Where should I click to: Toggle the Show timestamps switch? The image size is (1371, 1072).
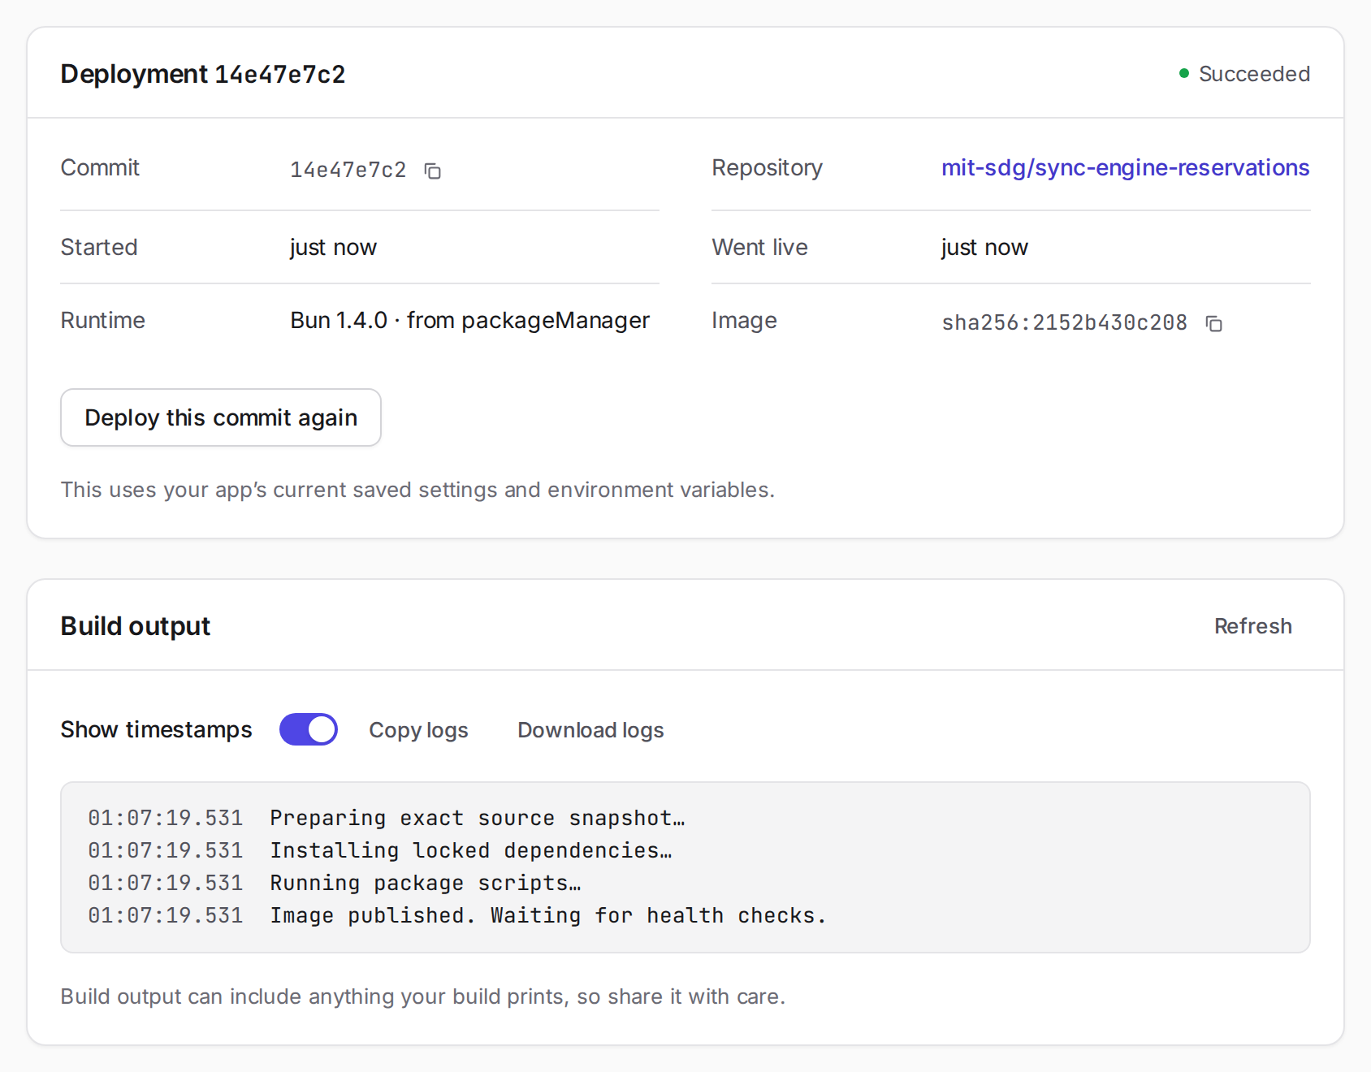click(x=309, y=729)
